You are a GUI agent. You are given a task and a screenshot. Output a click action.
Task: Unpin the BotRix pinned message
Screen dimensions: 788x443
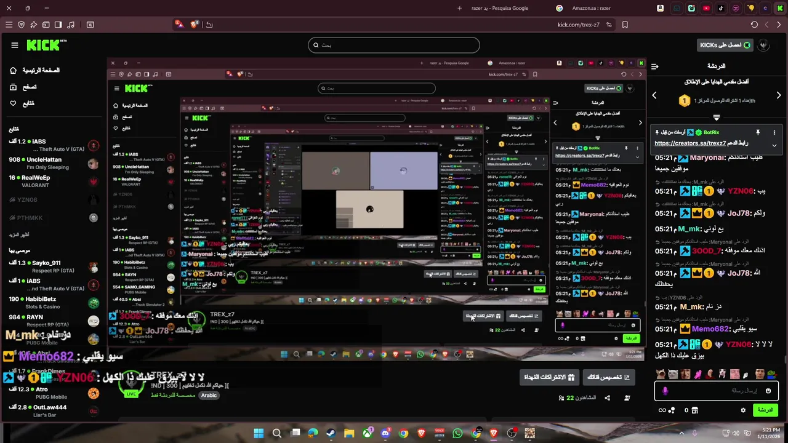pyautogui.click(x=758, y=132)
